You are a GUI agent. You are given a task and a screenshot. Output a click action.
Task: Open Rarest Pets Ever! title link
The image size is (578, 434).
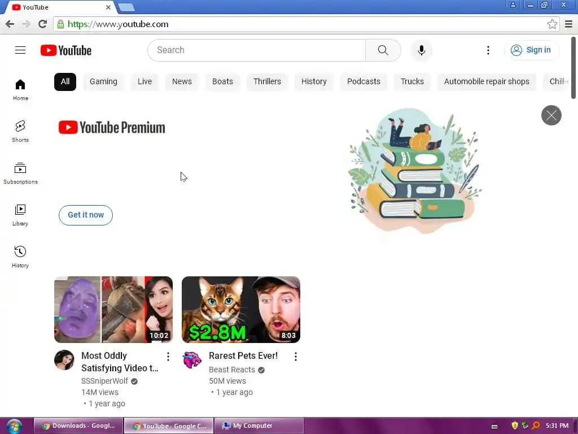[243, 356]
